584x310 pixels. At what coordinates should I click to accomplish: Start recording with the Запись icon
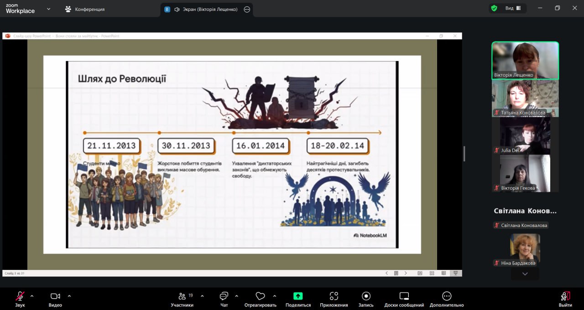366,296
